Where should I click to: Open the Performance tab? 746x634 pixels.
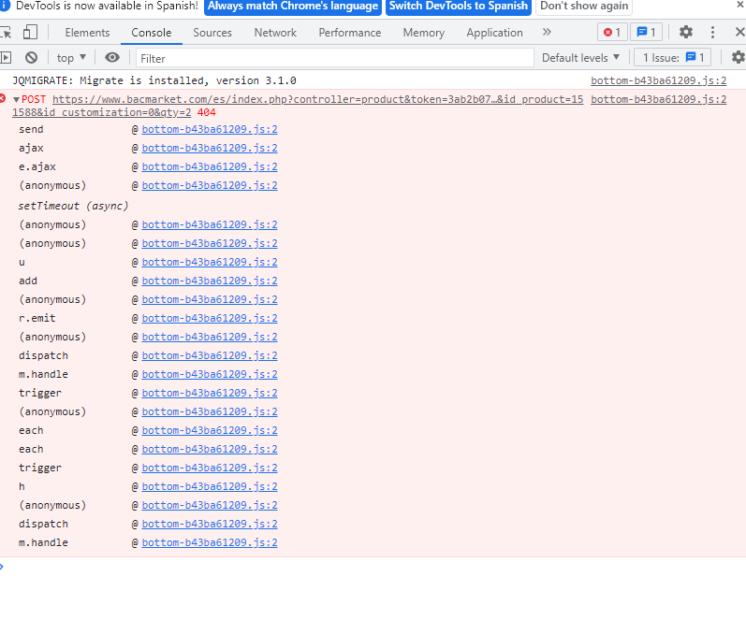tap(350, 33)
